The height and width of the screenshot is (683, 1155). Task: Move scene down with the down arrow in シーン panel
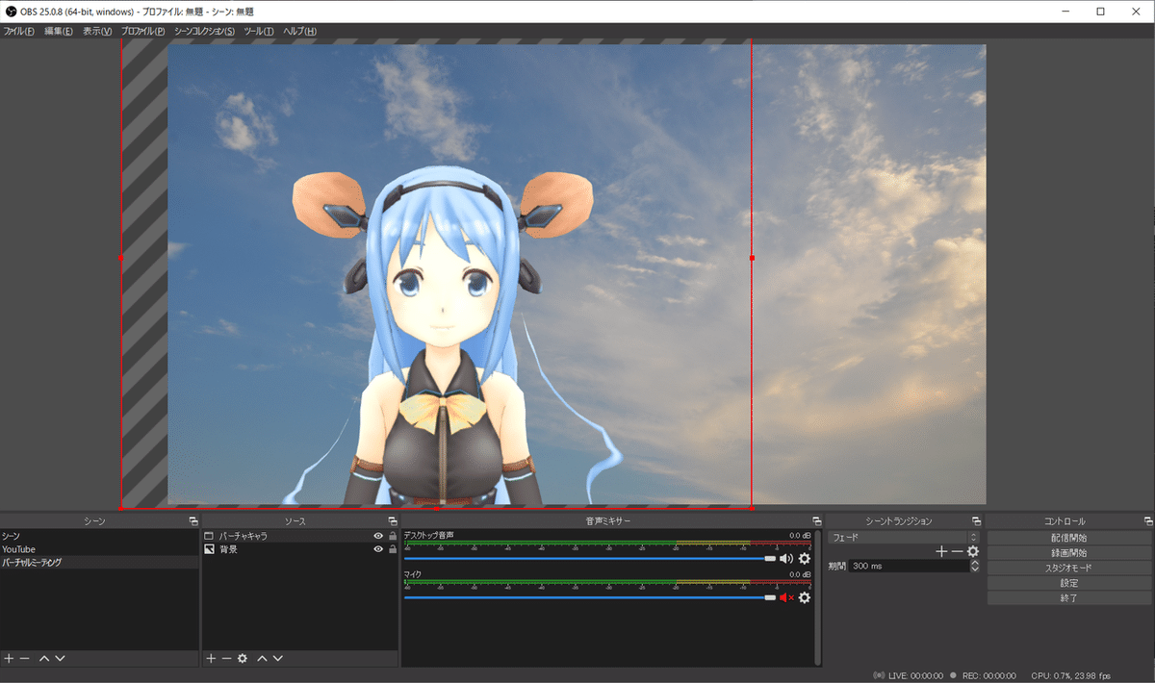(60, 658)
